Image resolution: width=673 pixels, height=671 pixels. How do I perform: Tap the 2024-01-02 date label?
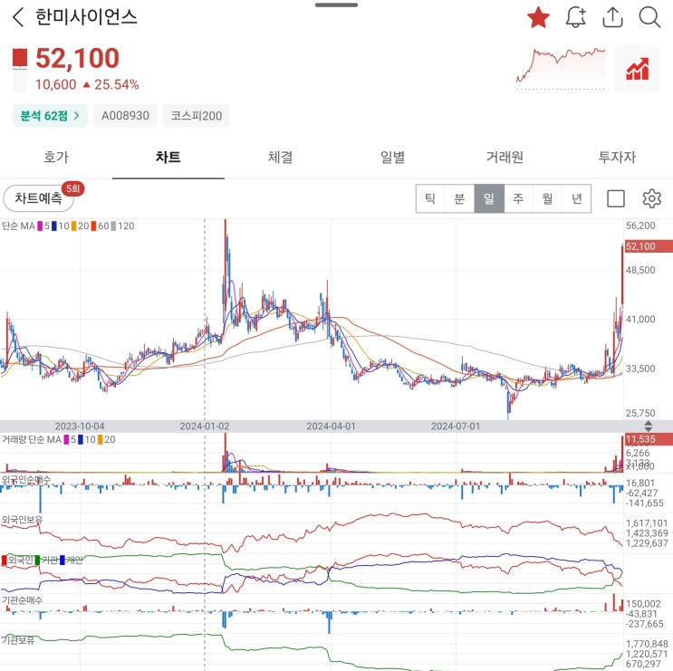click(205, 426)
